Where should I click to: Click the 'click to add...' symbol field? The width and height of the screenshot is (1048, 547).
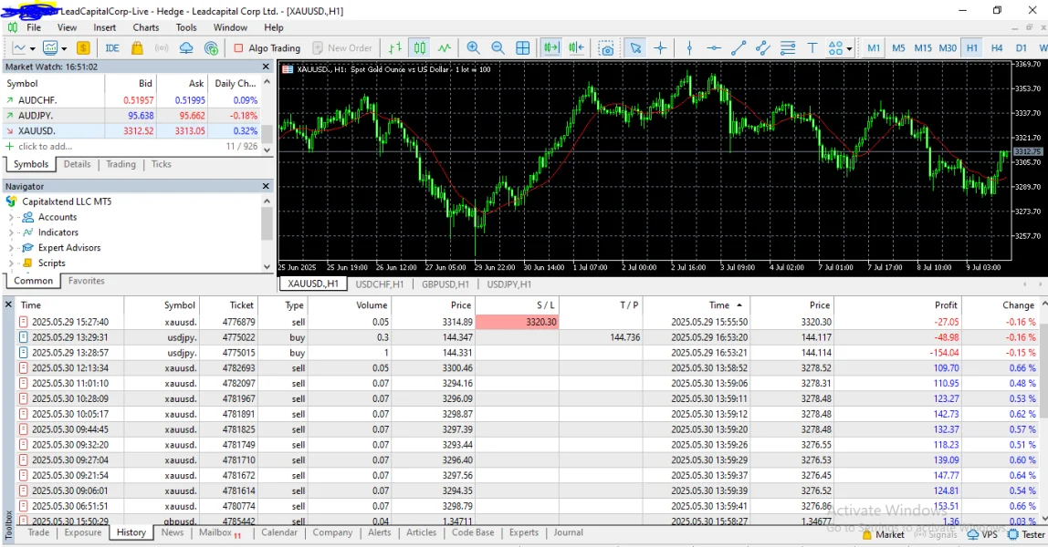click(45, 146)
